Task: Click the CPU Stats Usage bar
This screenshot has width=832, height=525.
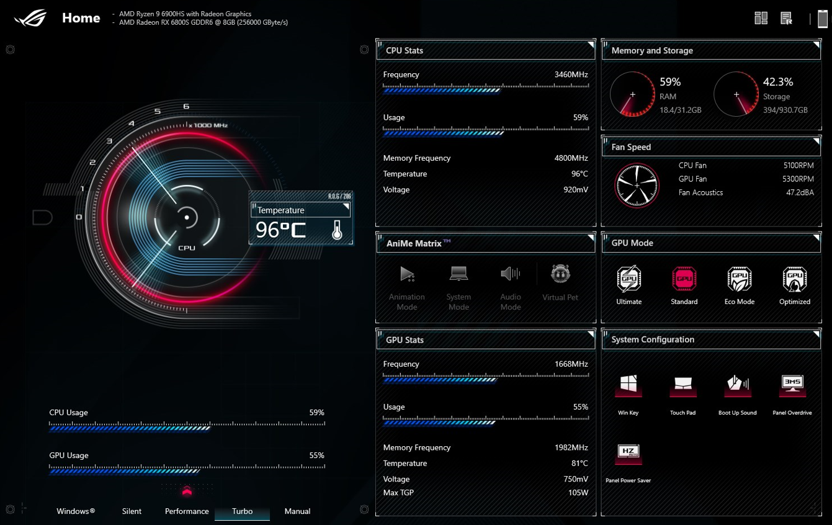Action: click(x=486, y=132)
